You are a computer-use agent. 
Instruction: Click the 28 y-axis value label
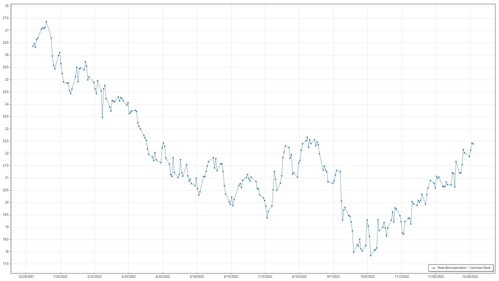[x=7, y=6]
